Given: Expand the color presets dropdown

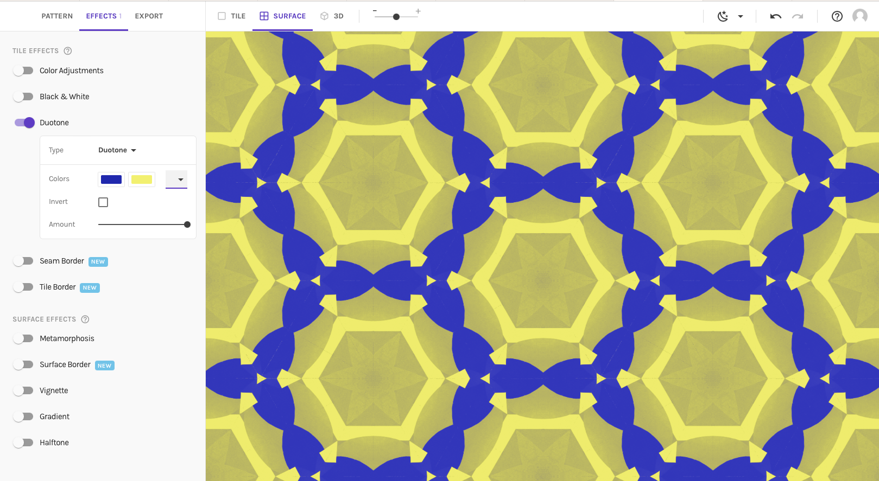Looking at the screenshot, I should [x=176, y=179].
